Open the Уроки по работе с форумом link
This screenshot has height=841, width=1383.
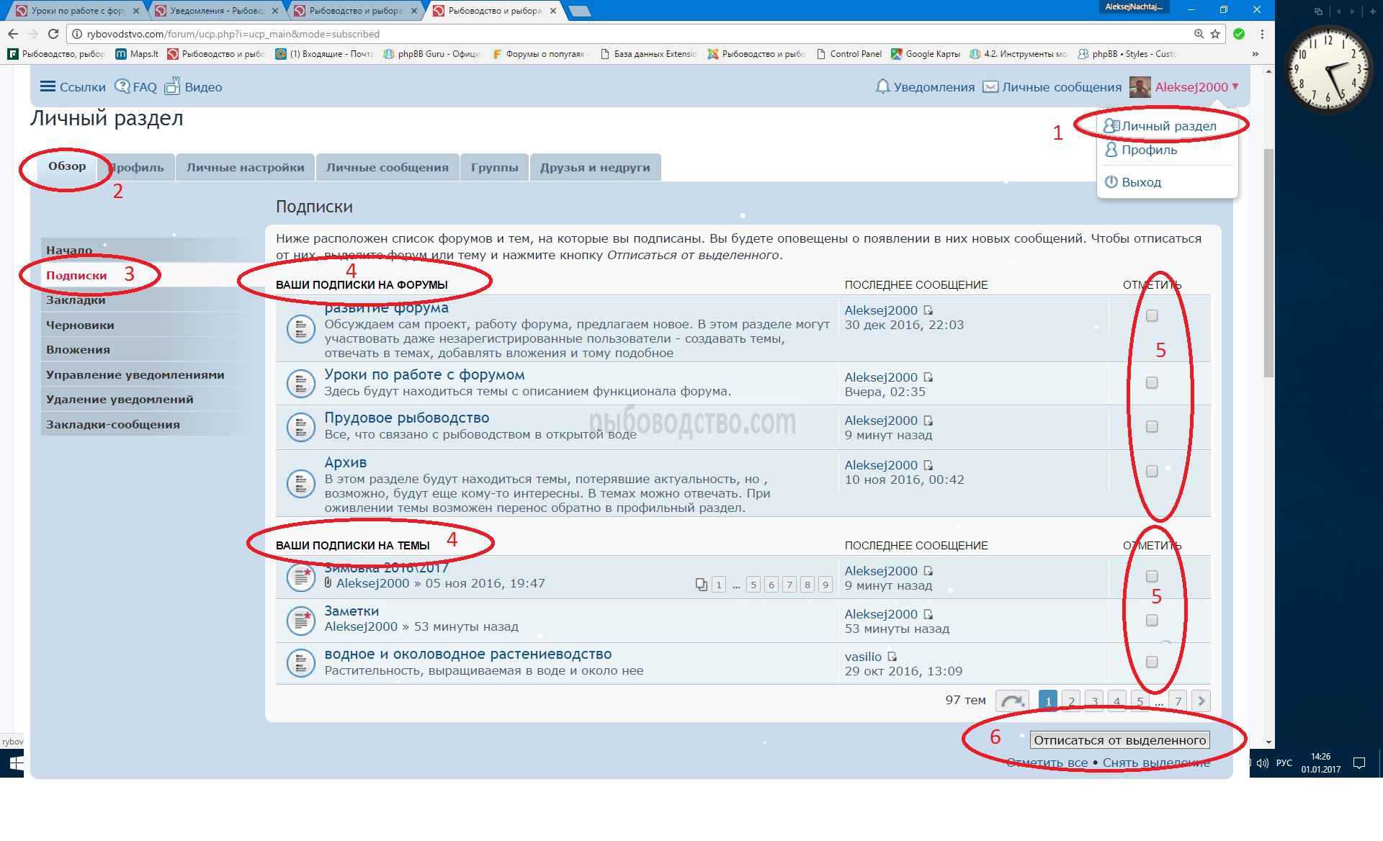pos(424,374)
